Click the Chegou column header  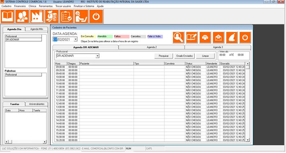tap(73, 63)
